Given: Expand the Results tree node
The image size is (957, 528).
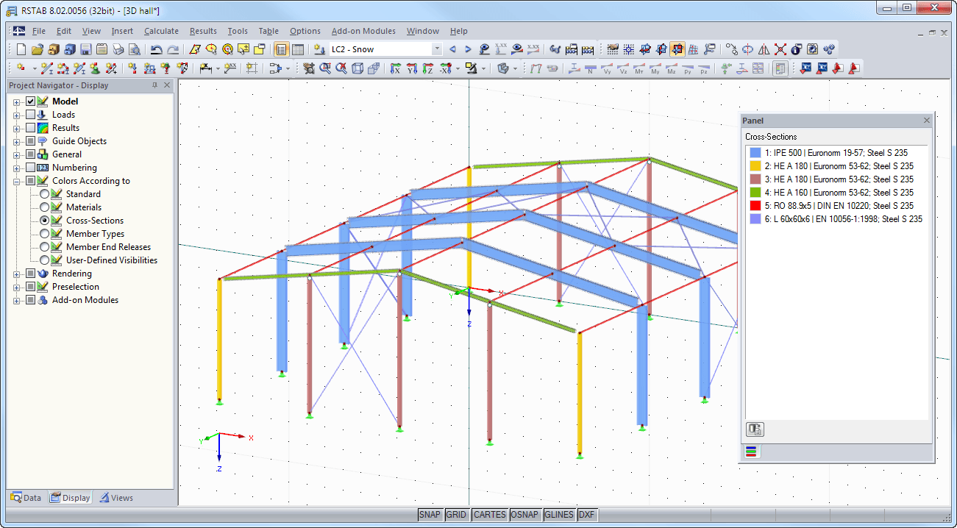Looking at the screenshot, I should coord(17,128).
